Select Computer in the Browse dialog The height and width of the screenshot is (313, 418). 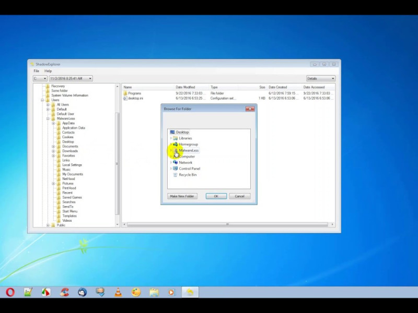click(187, 156)
